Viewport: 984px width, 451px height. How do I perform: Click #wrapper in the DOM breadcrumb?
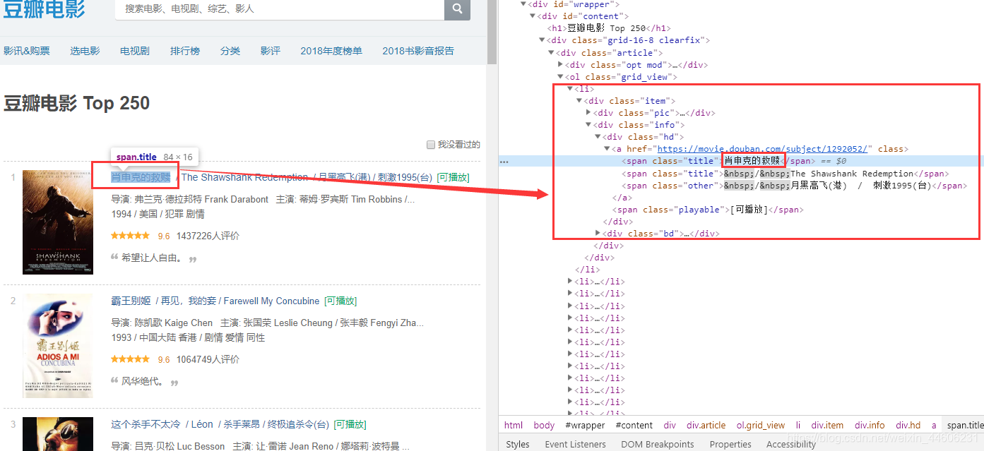[x=585, y=425]
